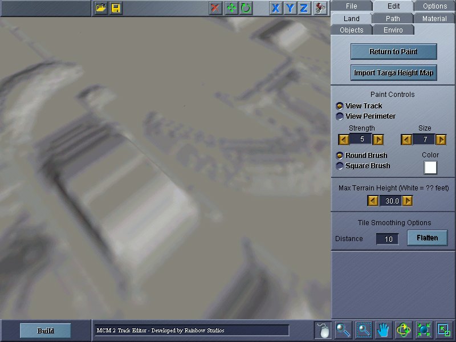The image size is (456, 342).
Task: Toggle the Y axis constraint
Action: point(290,8)
